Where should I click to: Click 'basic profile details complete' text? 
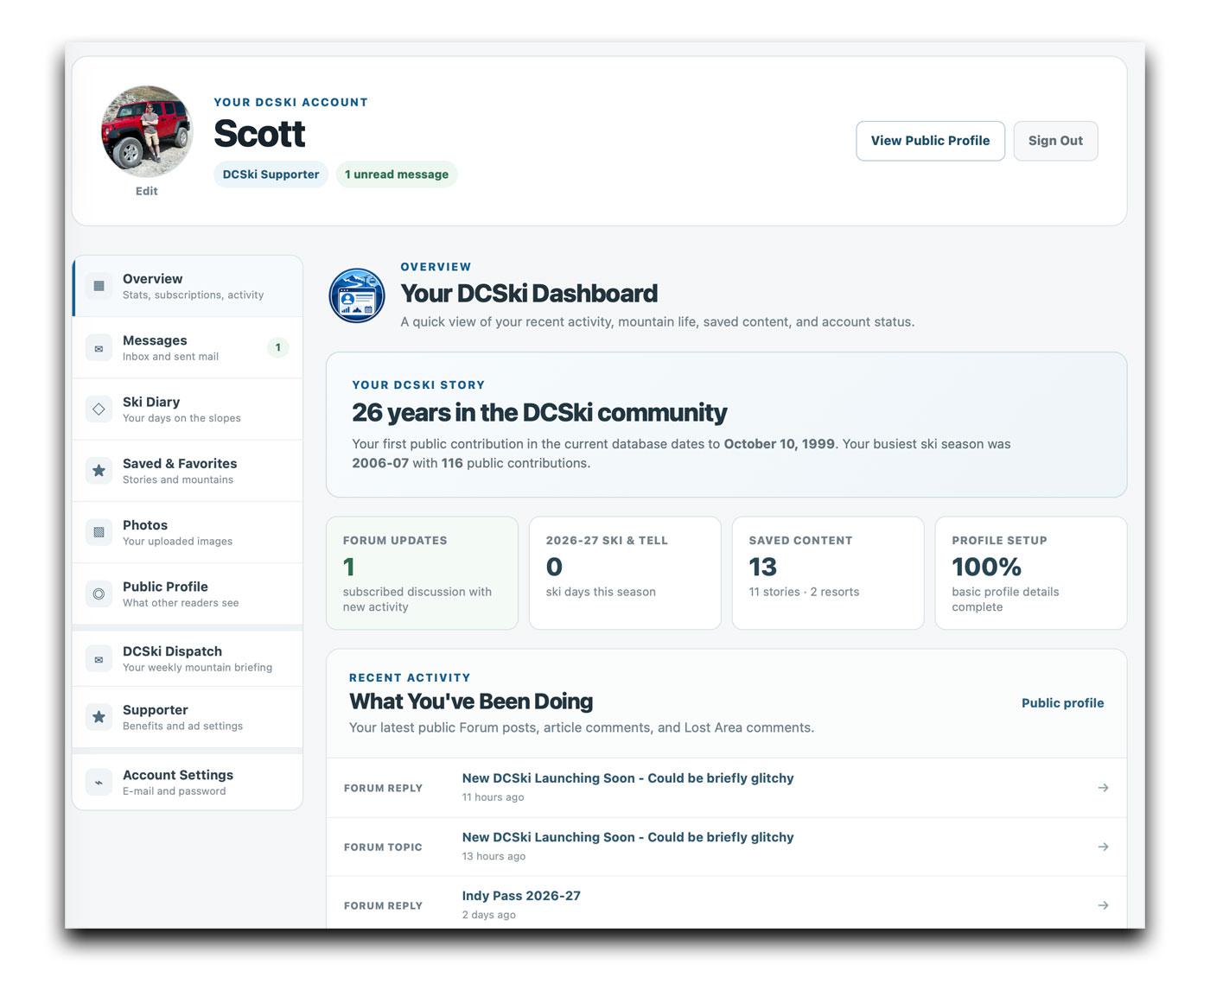(x=1005, y=600)
